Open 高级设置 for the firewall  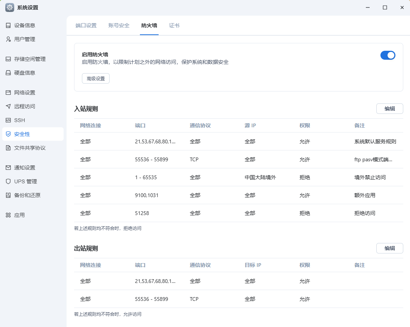coord(96,78)
